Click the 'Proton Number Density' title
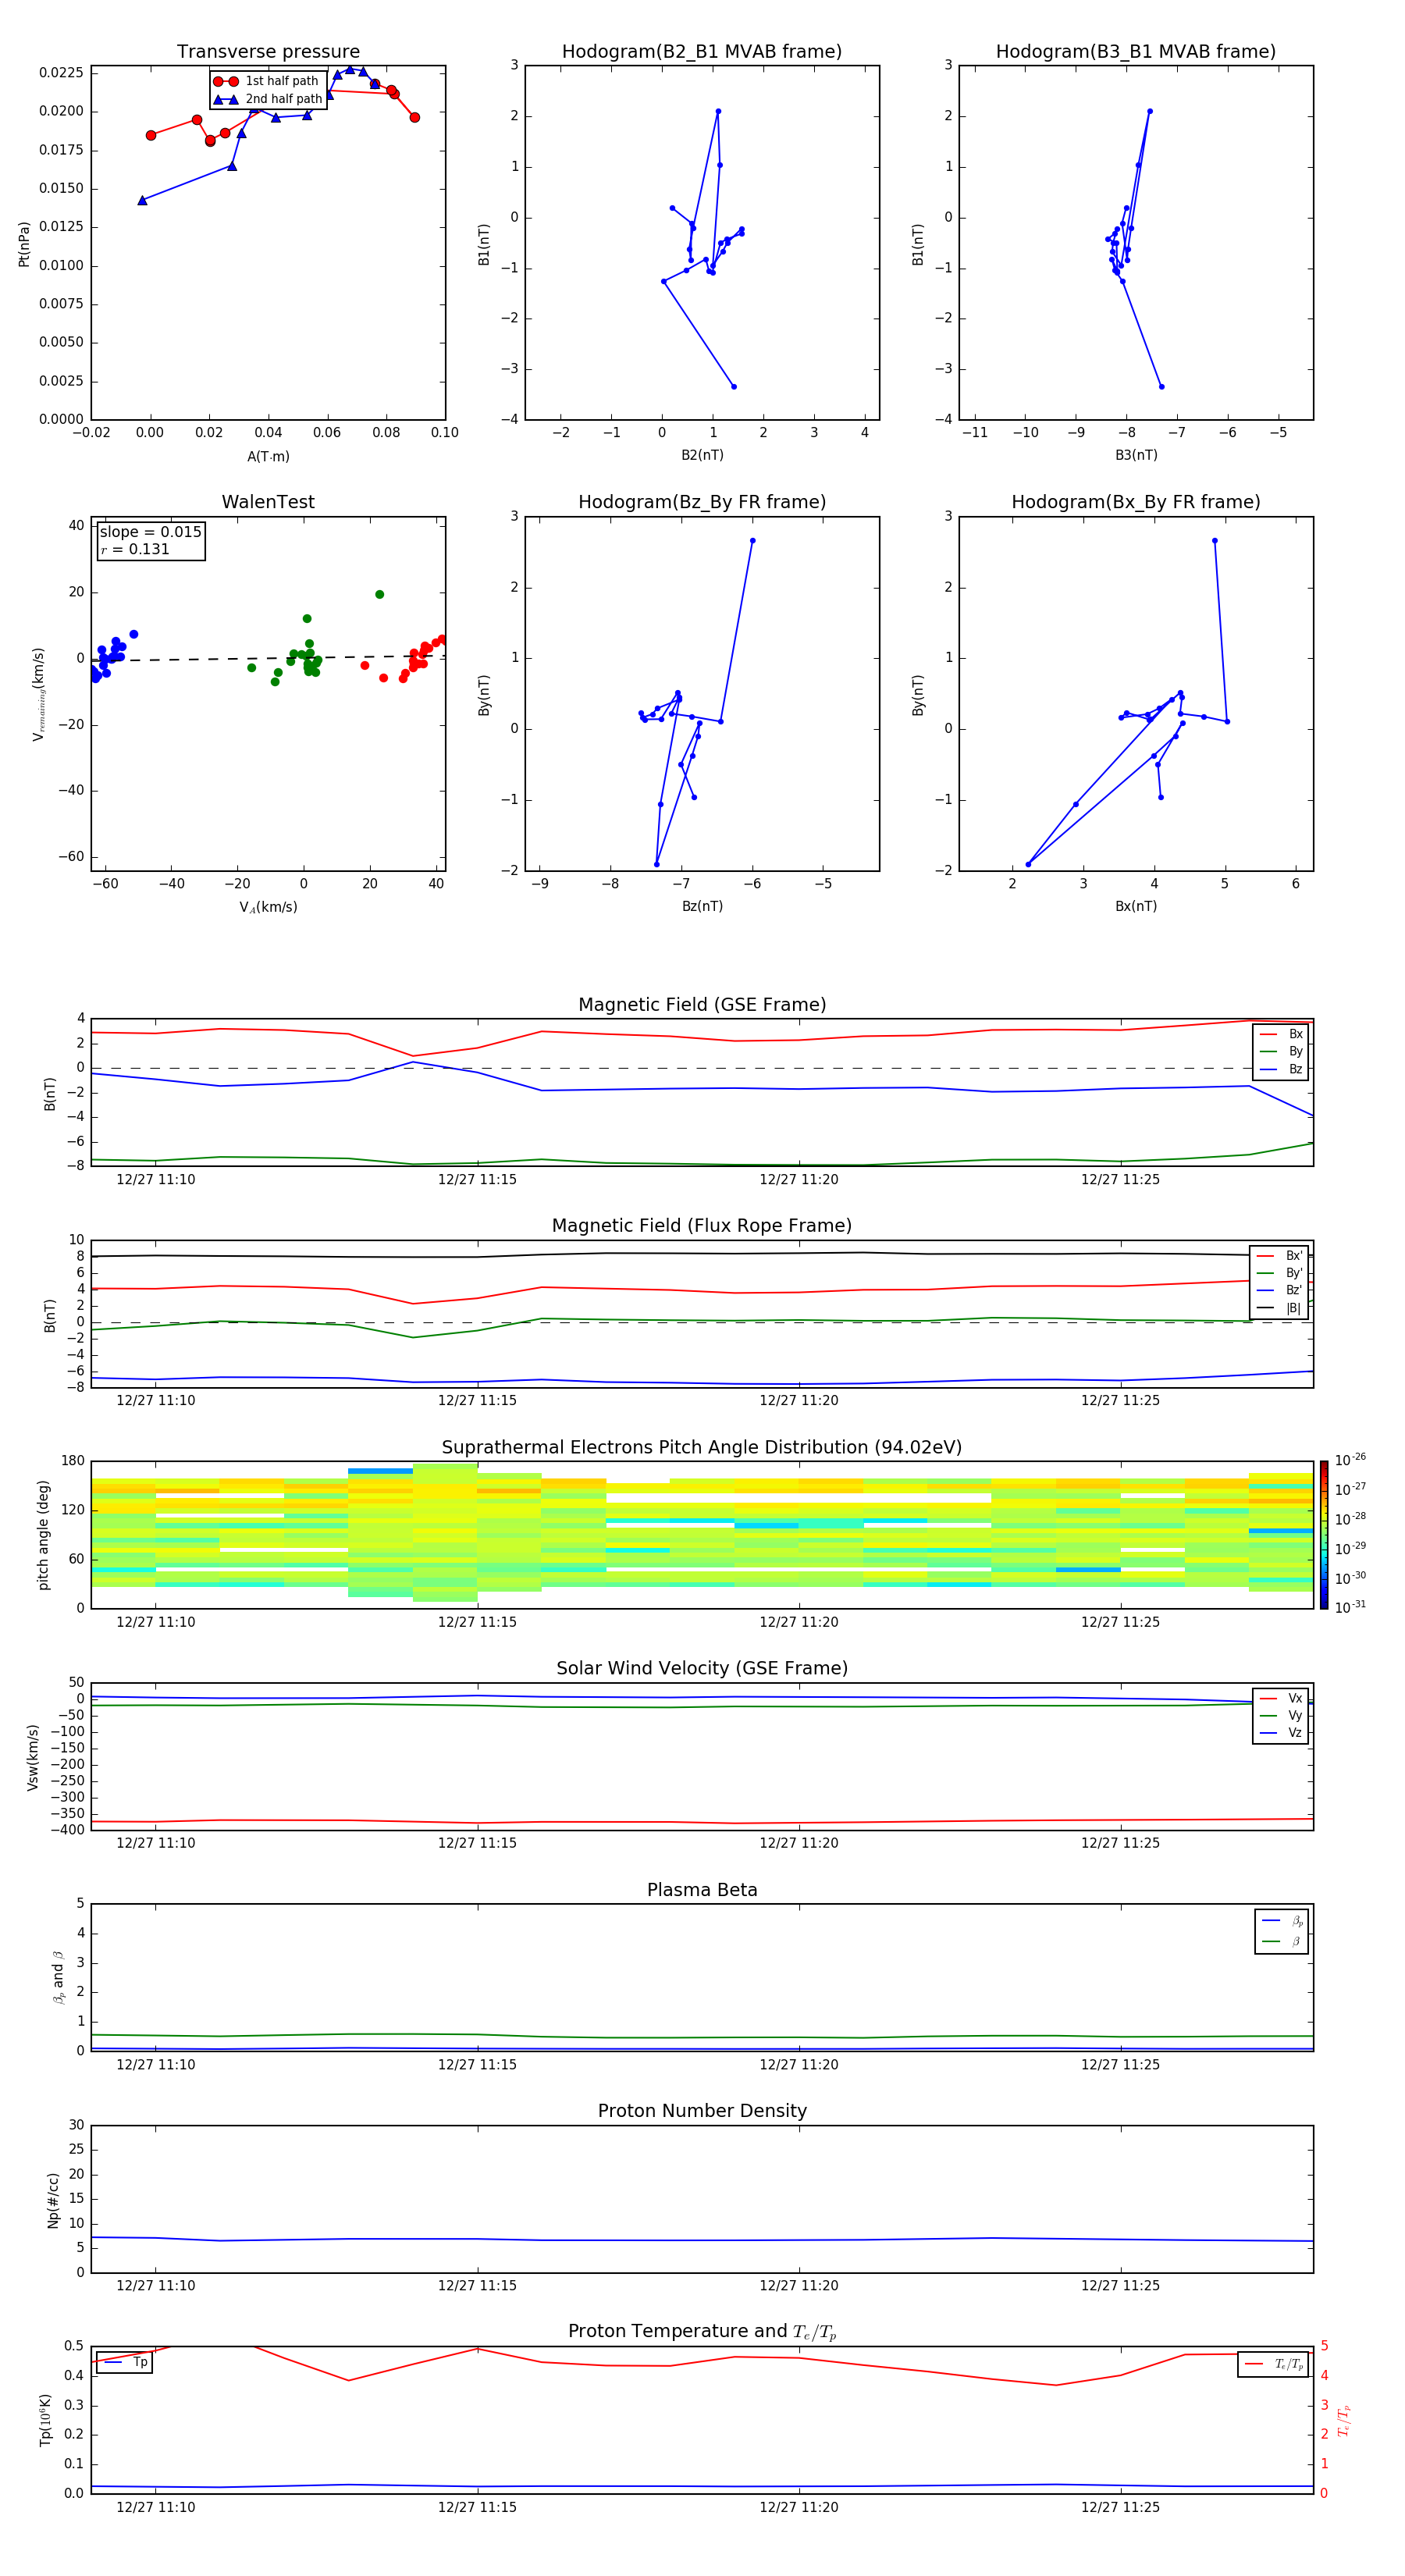The image size is (1405, 2576). coord(702,2111)
